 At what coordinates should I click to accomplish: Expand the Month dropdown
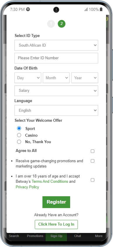click(56, 78)
